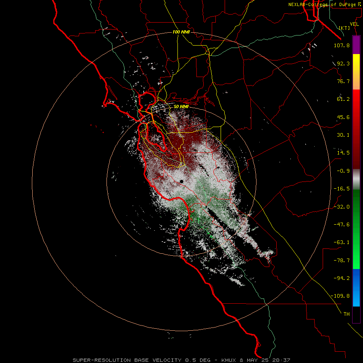Select the -63.1 velocity scale value

342,242
